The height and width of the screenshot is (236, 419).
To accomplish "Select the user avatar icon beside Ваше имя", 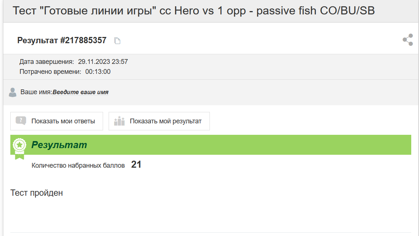I will coord(13,92).
